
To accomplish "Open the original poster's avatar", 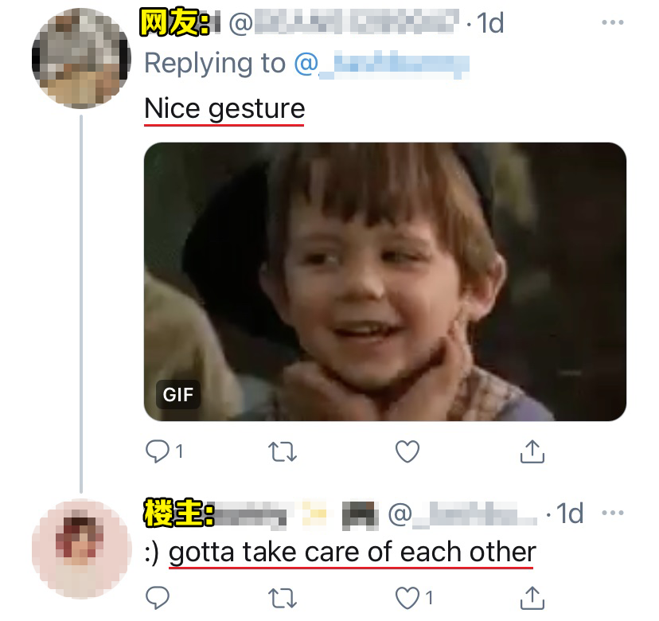I will (x=80, y=549).
